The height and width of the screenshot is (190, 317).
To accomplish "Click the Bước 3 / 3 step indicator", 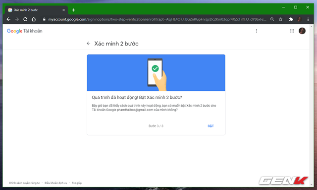I will 156,126.
